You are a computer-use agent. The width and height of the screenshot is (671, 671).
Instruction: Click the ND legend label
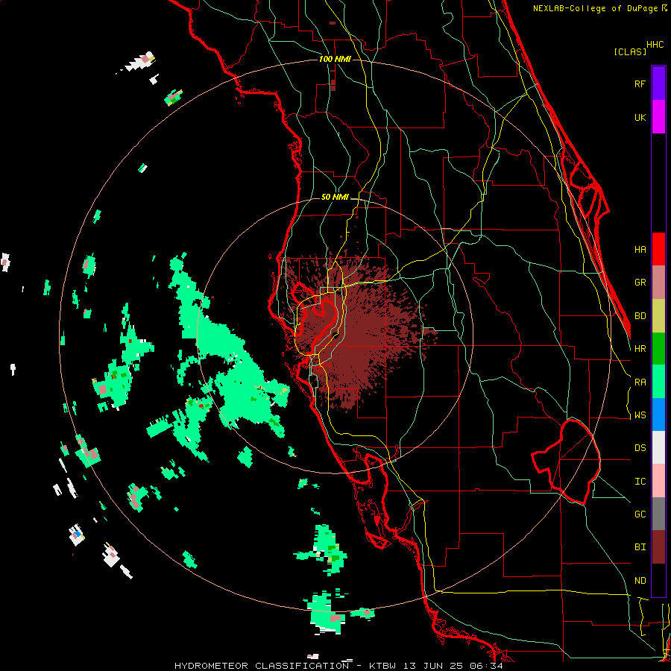pyautogui.click(x=640, y=581)
